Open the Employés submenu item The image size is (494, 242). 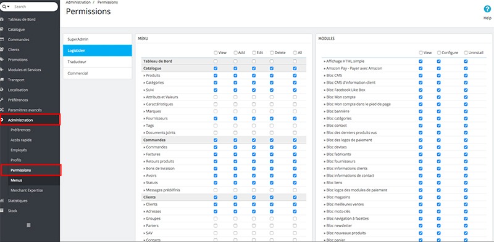coord(19,150)
